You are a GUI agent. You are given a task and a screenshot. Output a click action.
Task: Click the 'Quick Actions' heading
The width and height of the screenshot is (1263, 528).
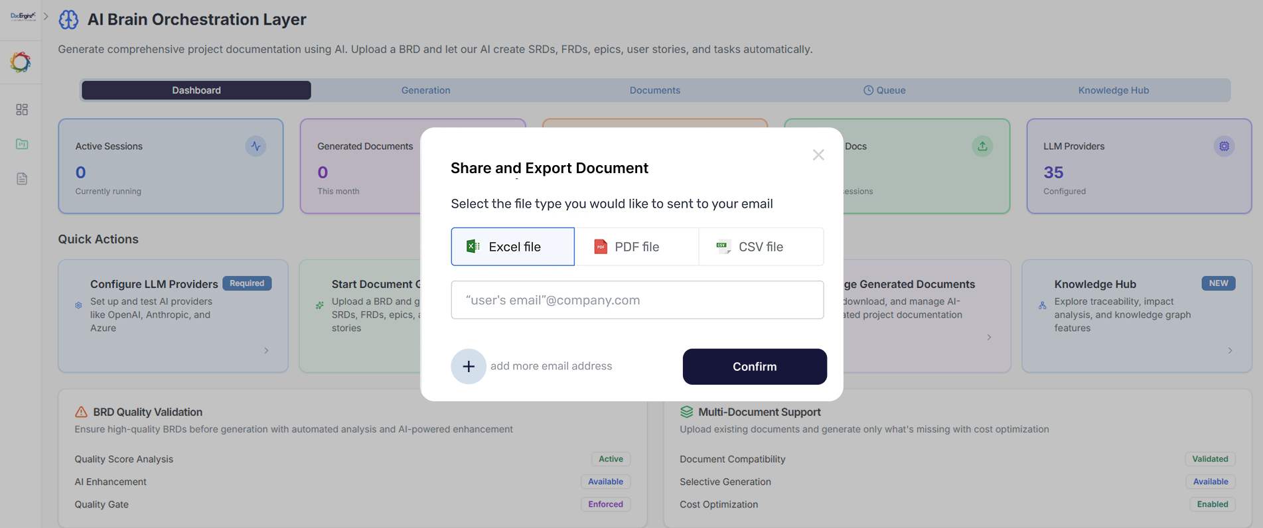98,239
